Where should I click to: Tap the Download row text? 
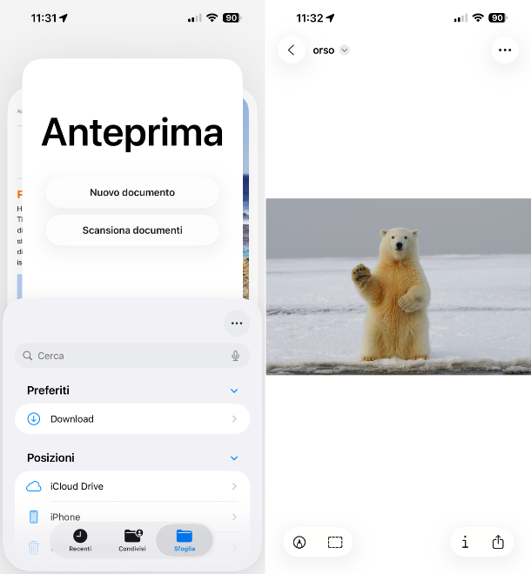coord(72,419)
